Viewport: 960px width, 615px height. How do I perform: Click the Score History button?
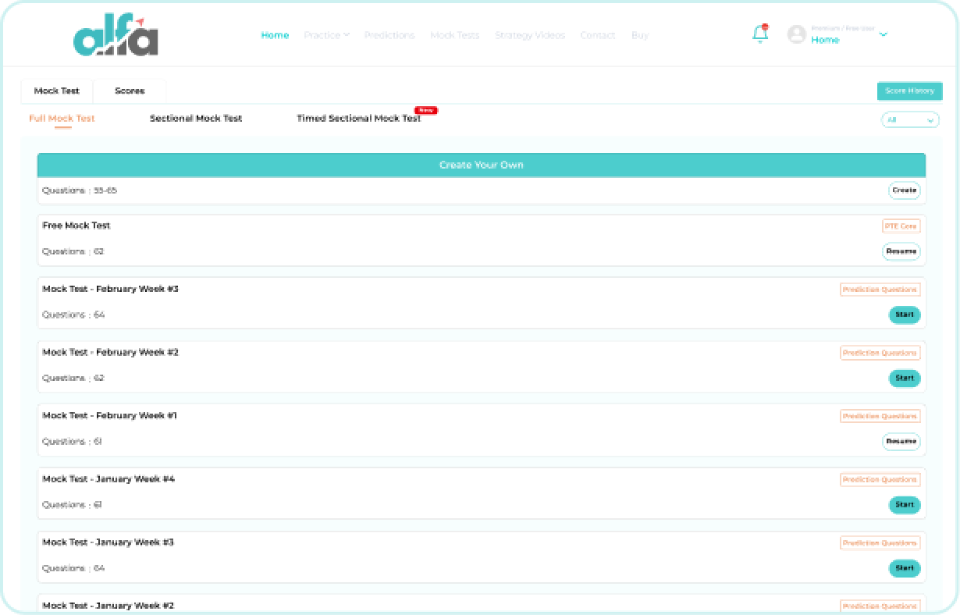click(909, 91)
